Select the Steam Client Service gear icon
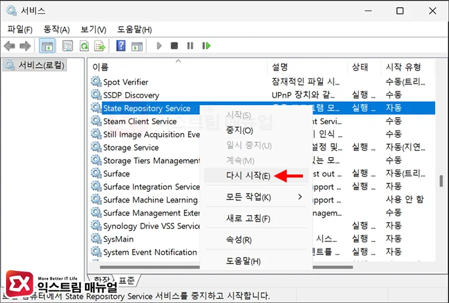This screenshot has height=303, width=449. click(x=96, y=121)
